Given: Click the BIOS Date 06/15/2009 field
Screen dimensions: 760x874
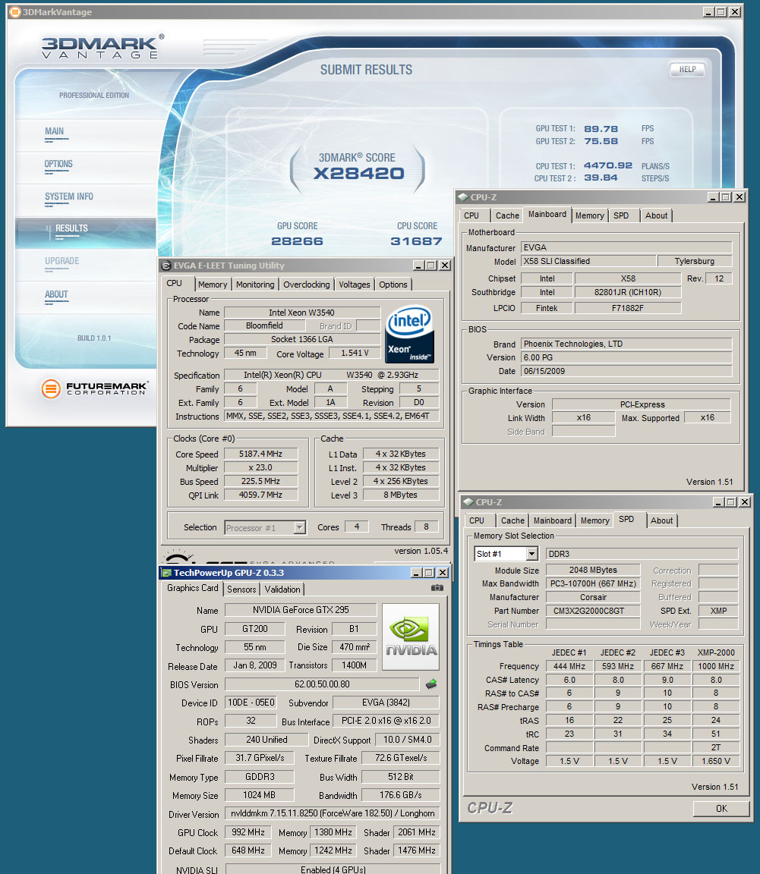Looking at the screenshot, I should pos(626,371).
